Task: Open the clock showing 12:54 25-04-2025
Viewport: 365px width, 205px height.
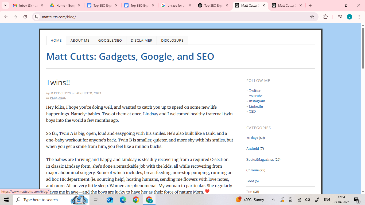Action: pos(341,200)
